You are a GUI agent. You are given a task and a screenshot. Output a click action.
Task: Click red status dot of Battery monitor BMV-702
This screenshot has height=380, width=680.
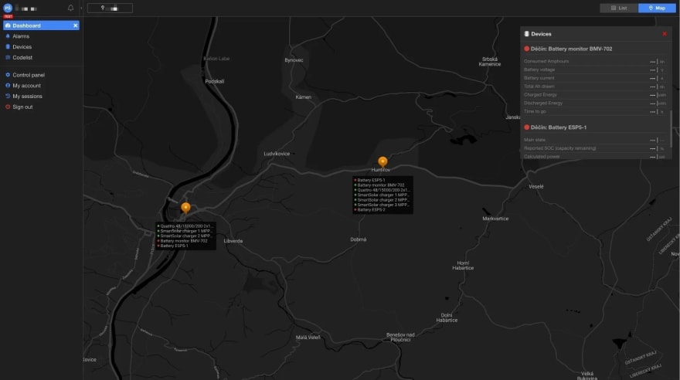526,49
